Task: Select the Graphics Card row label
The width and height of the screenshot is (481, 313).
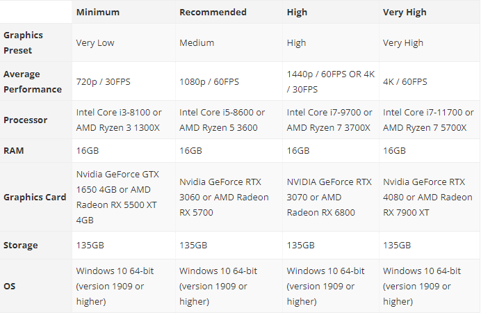Action: coord(35,197)
